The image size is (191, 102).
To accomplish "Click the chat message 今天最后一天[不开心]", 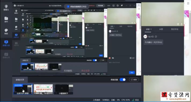I will tap(153, 42).
